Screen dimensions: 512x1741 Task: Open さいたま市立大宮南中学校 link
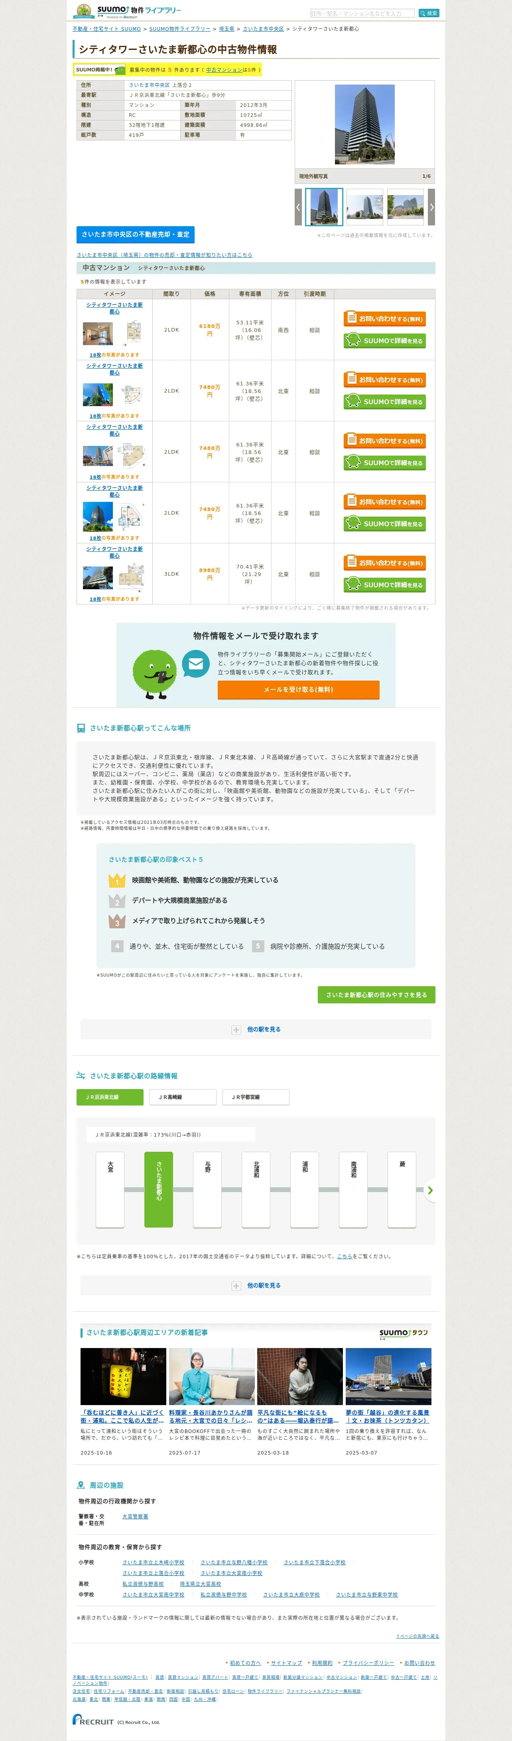(x=154, y=1594)
